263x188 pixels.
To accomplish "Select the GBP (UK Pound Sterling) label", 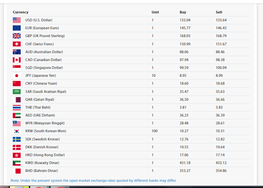I will click(x=45, y=36).
